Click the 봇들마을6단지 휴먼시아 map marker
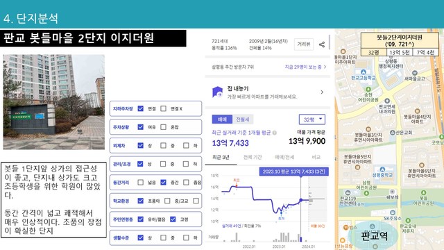444x250 pixels. (x=421, y=165)
